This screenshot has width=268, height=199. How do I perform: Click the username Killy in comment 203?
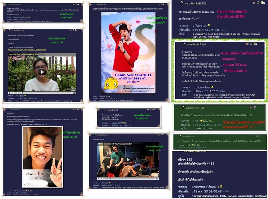point(197,121)
